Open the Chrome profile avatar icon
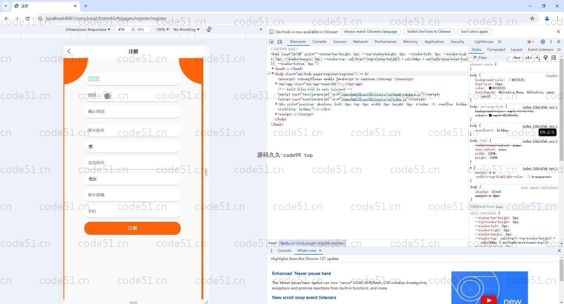Image resolution: width=564 pixels, height=304 pixels. click(547, 18)
